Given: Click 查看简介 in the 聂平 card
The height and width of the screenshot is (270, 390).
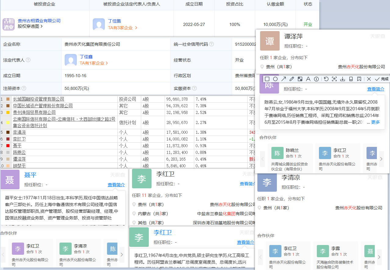Looking at the screenshot, I should [116, 185].
